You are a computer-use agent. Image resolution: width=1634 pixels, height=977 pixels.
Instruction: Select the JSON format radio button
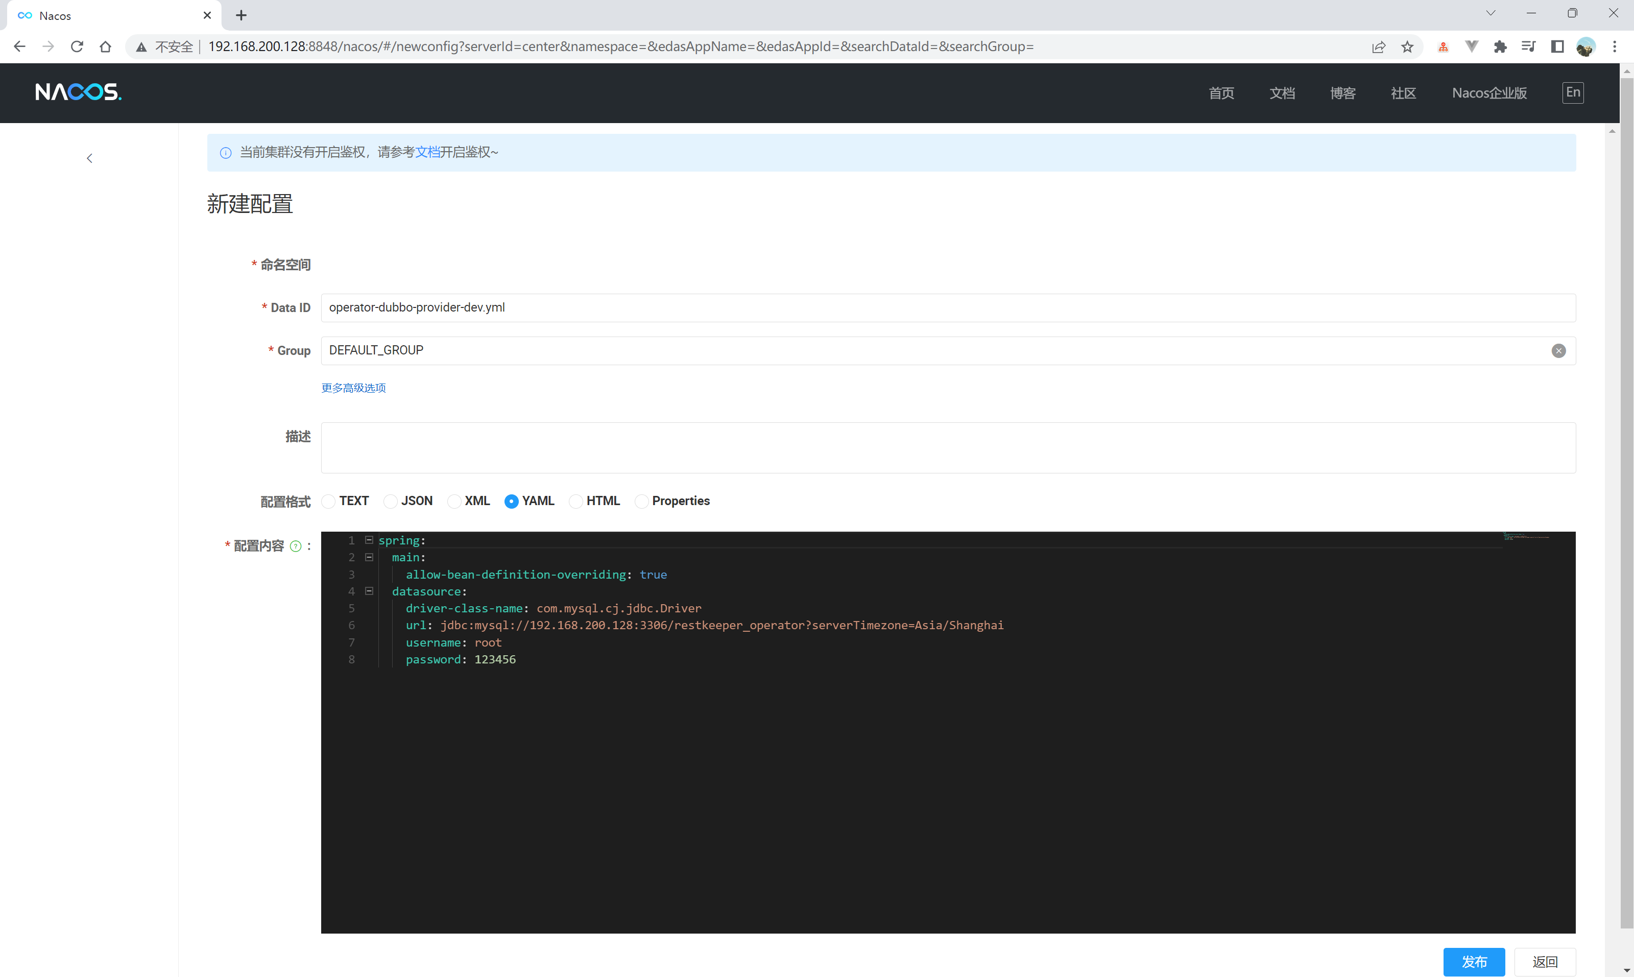click(x=390, y=502)
